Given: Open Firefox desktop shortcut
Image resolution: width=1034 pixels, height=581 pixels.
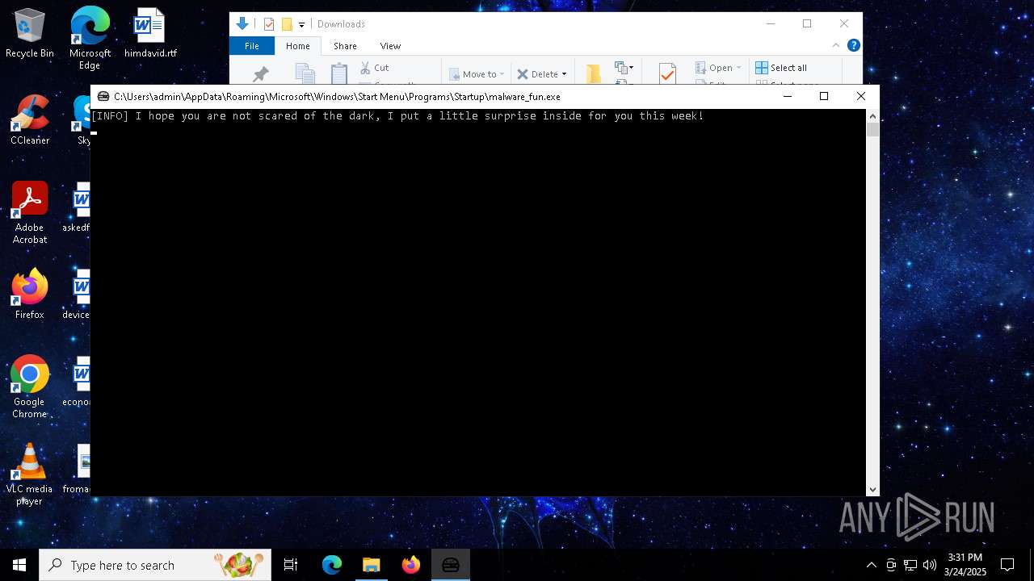Looking at the screenshot, I should (x=30, y=295).
